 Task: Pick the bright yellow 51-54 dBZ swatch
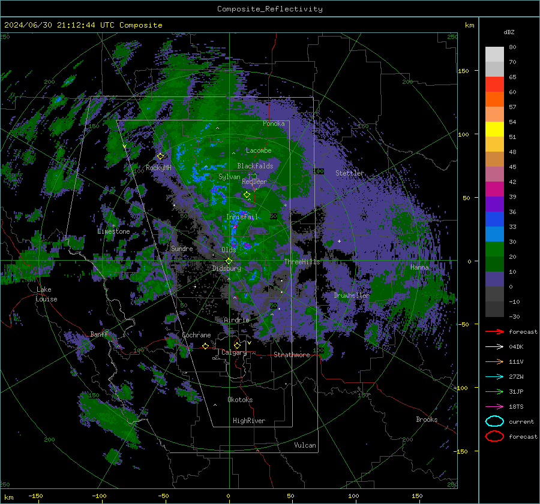494,129
